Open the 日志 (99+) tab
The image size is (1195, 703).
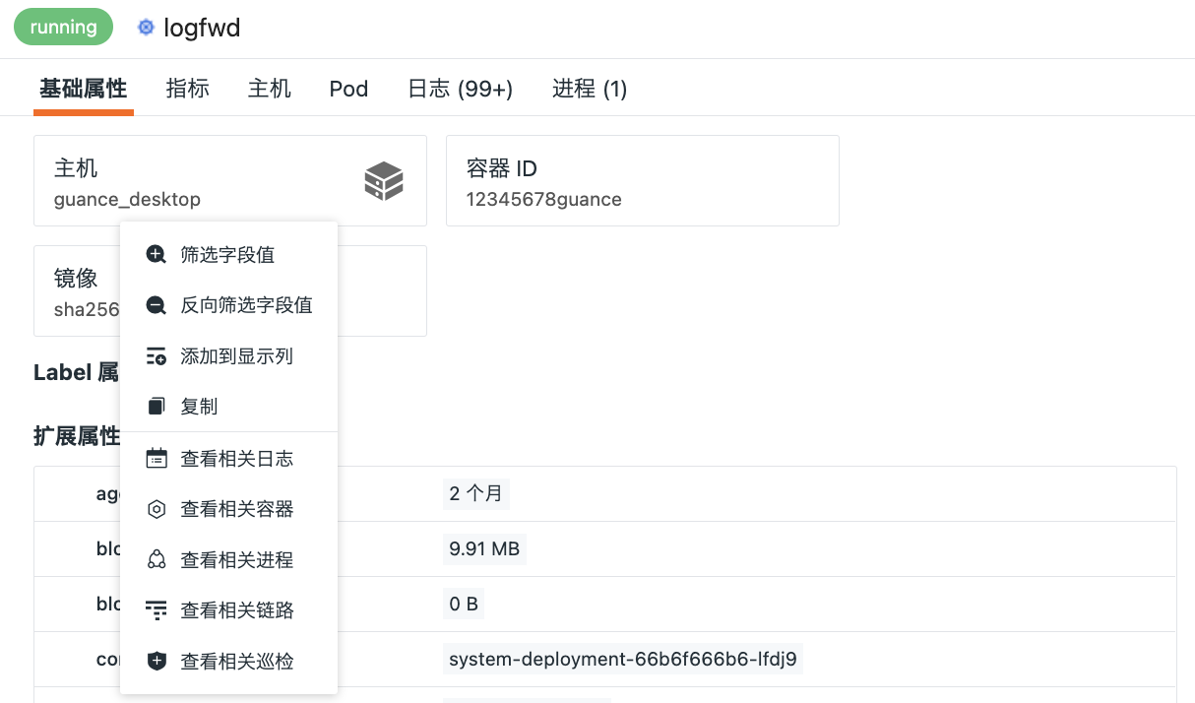coord(460,89)
